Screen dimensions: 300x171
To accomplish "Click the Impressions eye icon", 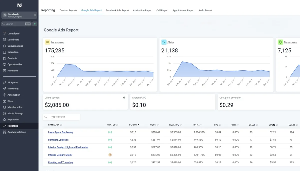I will 47,42.
